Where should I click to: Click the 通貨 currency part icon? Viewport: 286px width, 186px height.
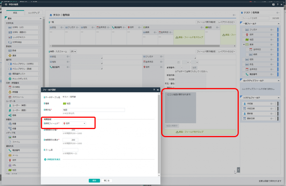[10, 56]
